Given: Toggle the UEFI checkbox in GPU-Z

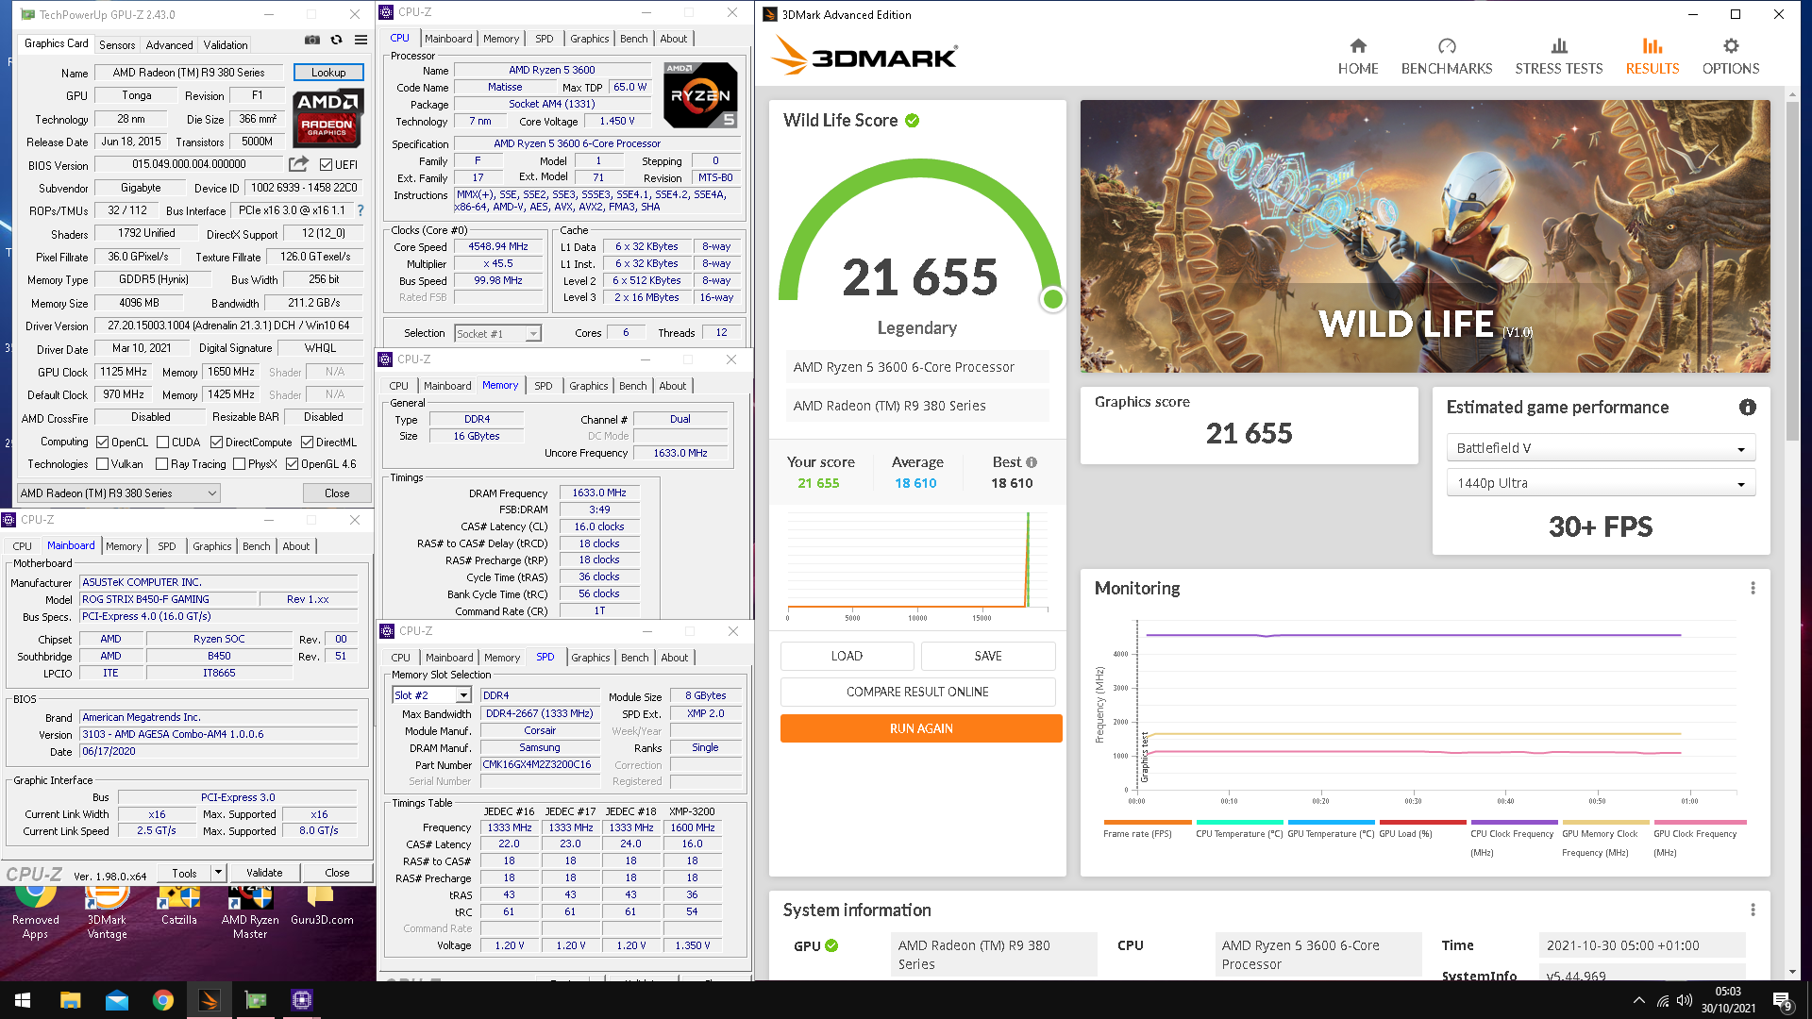Looking at the screenshot, I should (x=326, y=165).
